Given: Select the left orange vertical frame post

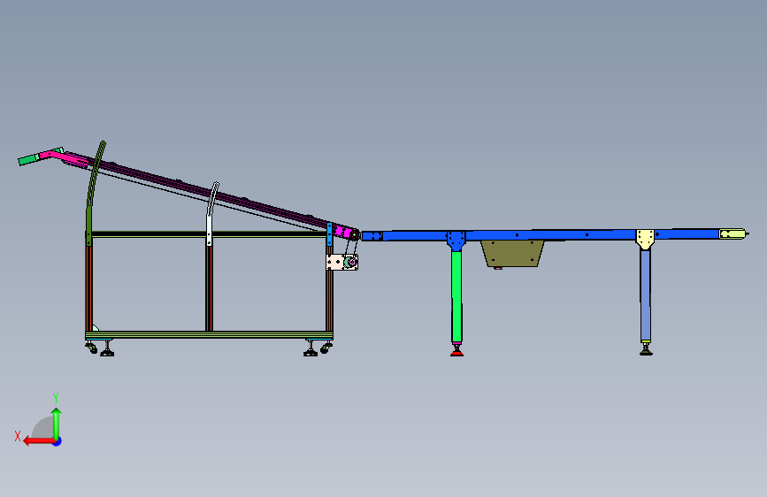Looking at the screenshot, I should pos(89,288).
